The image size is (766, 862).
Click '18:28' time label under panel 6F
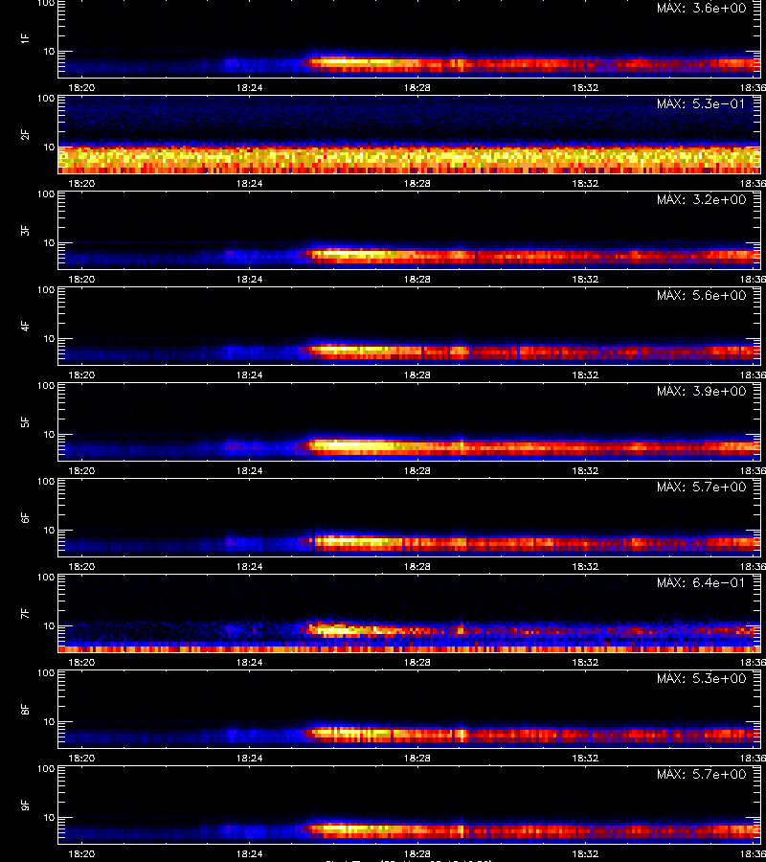tap(417, 566)
